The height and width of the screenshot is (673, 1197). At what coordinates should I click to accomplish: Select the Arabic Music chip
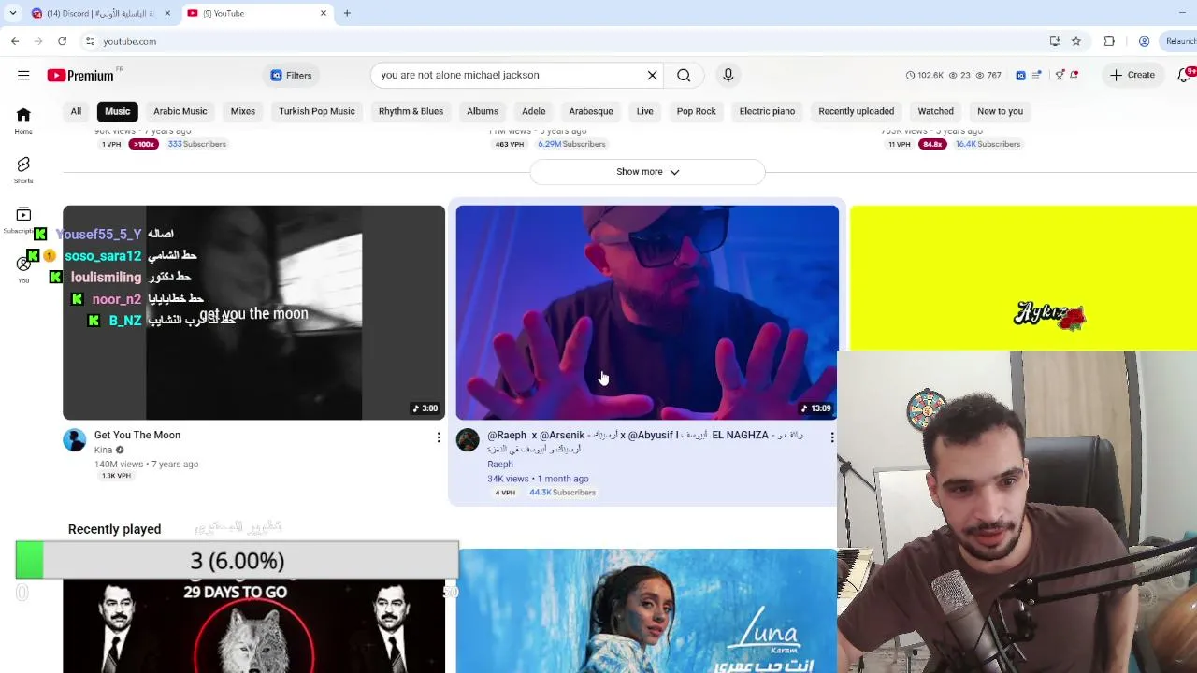coord(180,111)
